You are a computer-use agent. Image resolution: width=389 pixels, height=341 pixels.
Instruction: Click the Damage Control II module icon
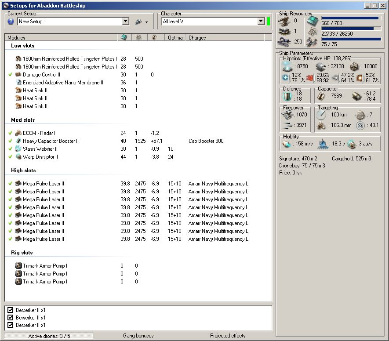(x=18, y=75)
